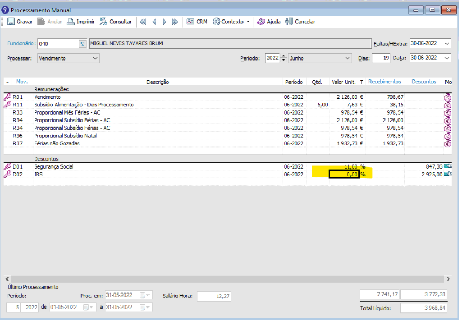This screenshot has height=320, width=459.
Task: Click key icon beside D02 IRS
Action: tap(8, 175)
